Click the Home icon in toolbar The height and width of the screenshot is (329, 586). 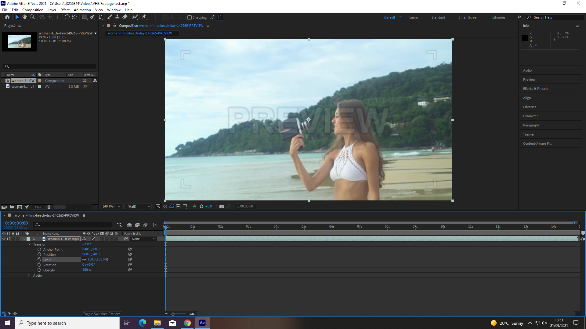[x=7, y=17]
